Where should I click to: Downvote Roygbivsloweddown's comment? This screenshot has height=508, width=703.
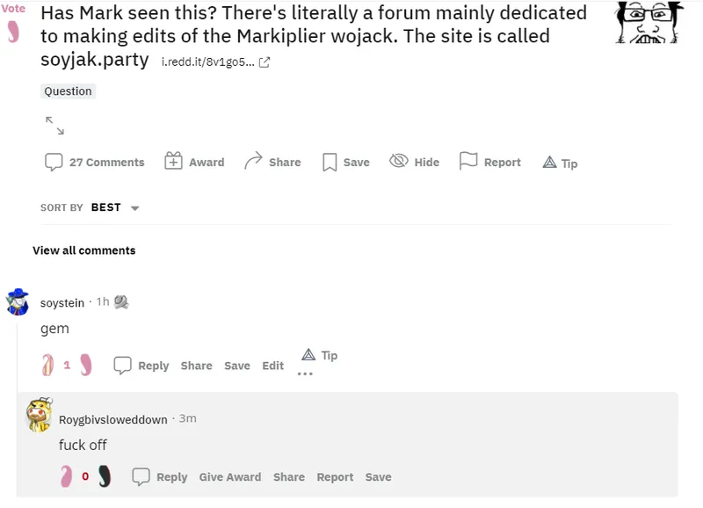pos(105,477)
